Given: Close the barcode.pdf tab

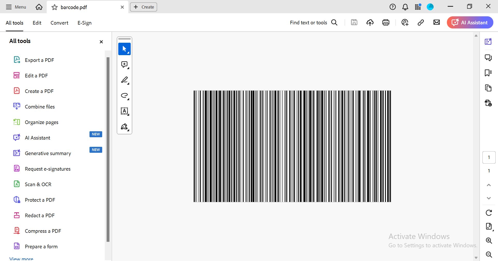Looking at the screenshot, I should (x=122, y=7).
